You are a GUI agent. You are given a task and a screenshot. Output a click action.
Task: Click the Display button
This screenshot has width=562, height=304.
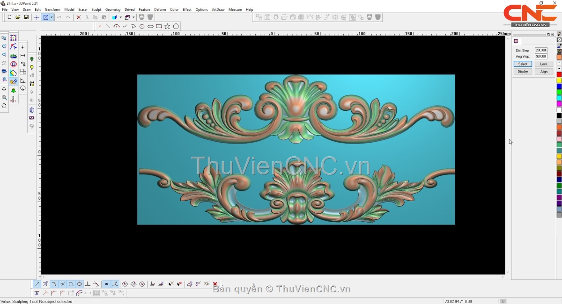coord(523,72)
